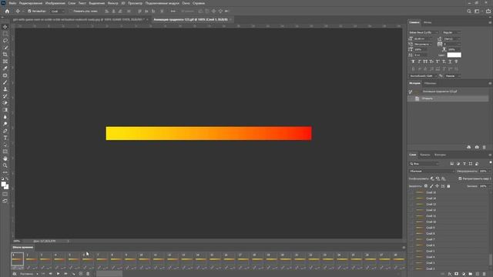
Task: Open the layer filter kind dropdown
Action: 424,164
